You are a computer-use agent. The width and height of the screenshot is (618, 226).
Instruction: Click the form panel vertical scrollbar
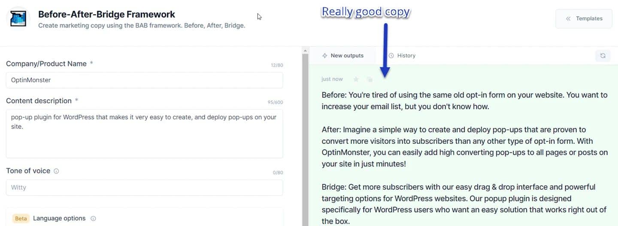pos(306,137)
